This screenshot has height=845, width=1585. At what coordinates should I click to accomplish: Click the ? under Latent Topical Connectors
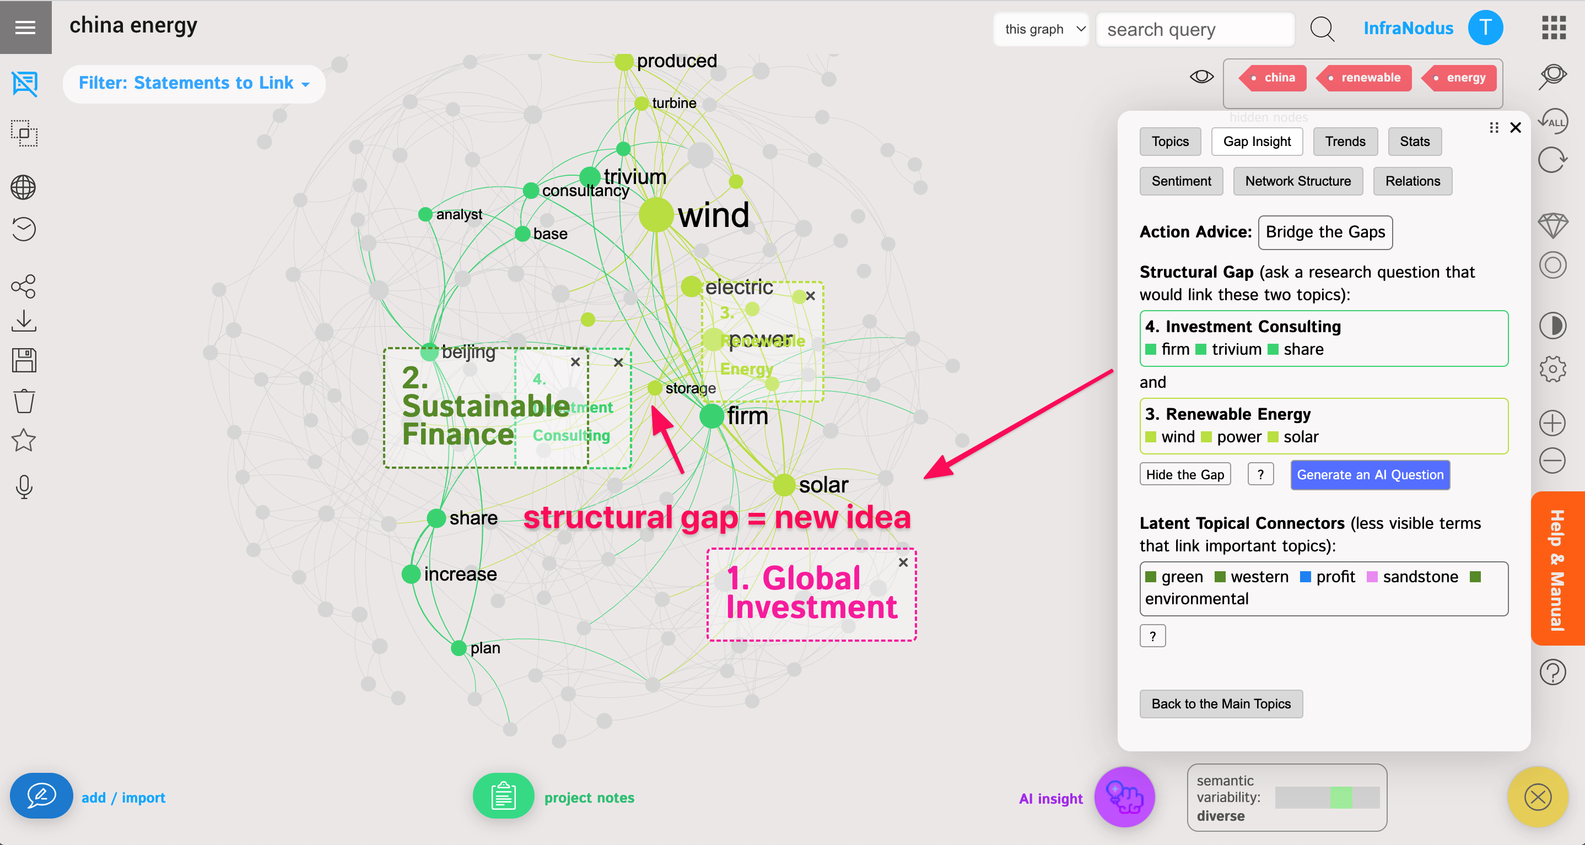pos(1152,636)
